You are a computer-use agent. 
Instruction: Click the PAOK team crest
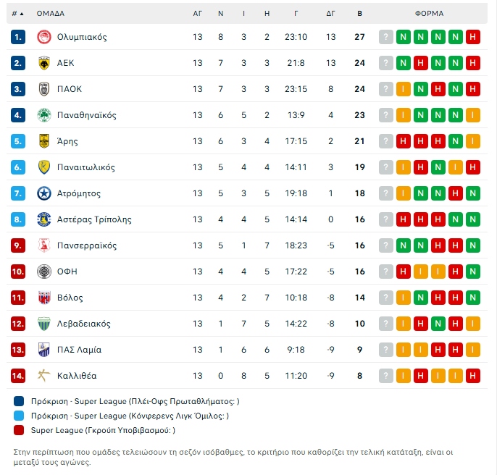(43, 89)
